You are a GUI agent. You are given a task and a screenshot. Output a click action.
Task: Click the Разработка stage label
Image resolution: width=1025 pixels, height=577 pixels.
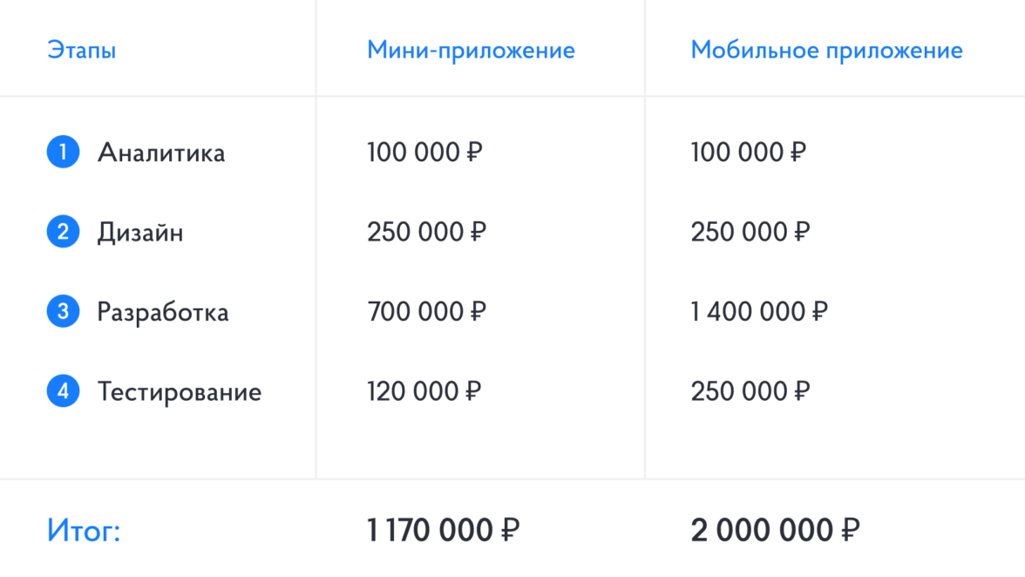click(x=163, y=312)
